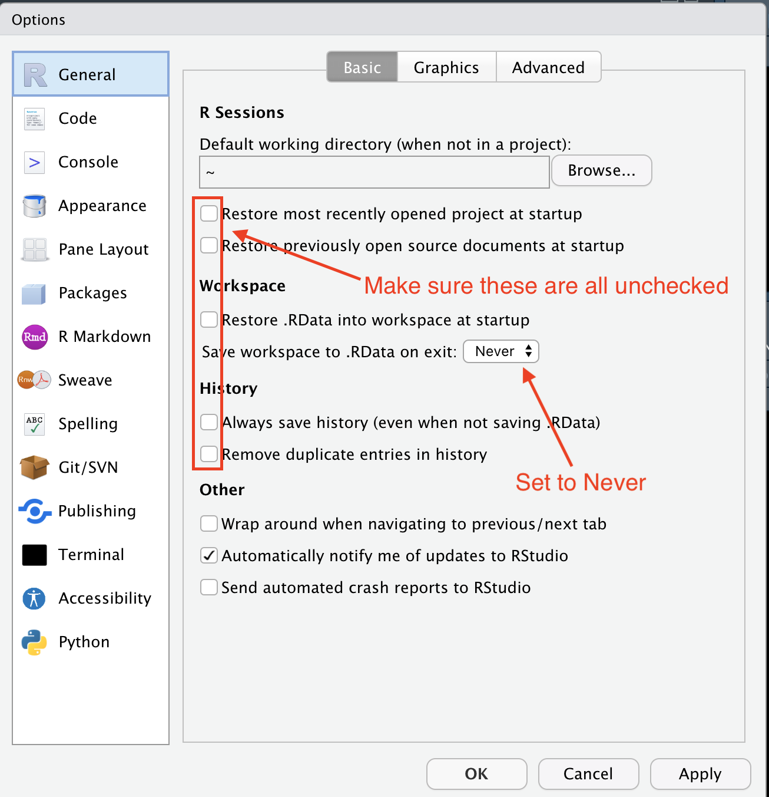Toggle Restore .RData into workspace checkbox
Image resolution: width=769 pixels, height=797 pixels.
click(209, 320)
